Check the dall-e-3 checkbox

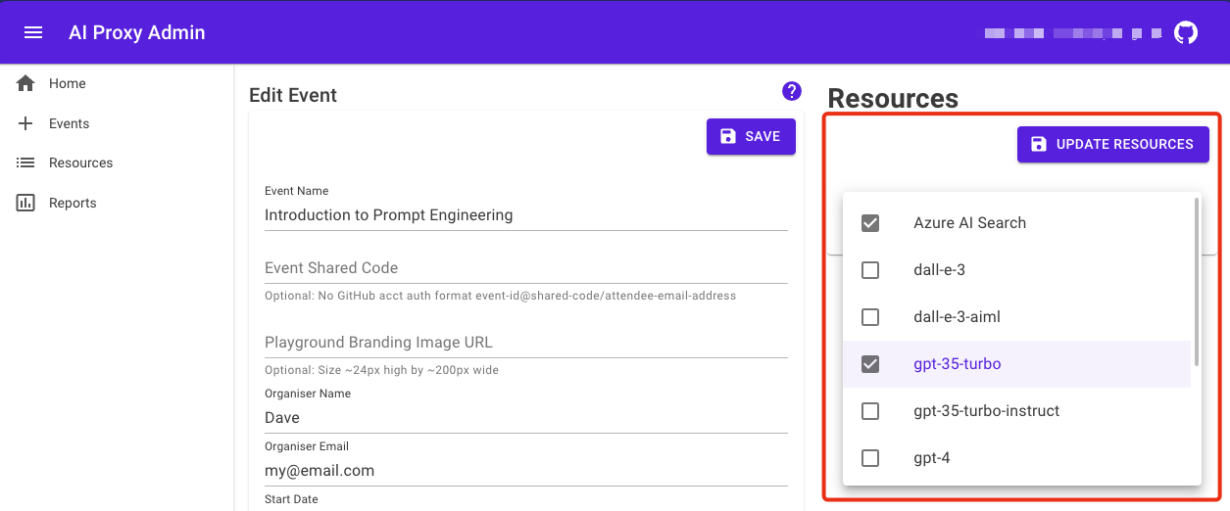[870, 270]
